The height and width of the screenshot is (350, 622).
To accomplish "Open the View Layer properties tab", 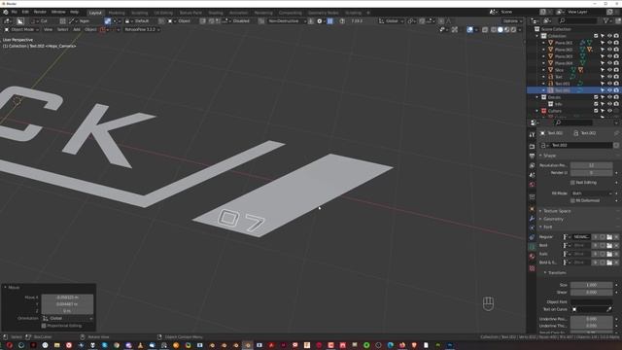I will (532, 165).
